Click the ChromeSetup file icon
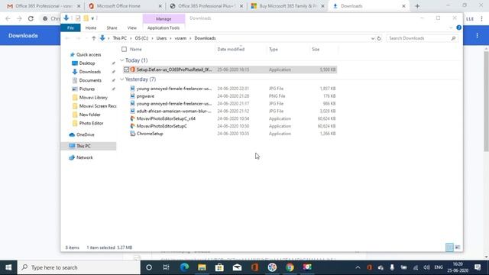The image size is (489, 275). point(132,134)
